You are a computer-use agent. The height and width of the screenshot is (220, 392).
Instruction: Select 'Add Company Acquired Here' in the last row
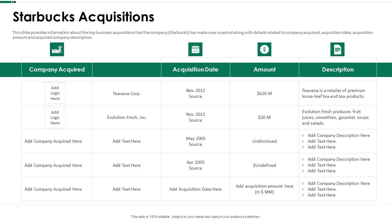tap(53, 189)
